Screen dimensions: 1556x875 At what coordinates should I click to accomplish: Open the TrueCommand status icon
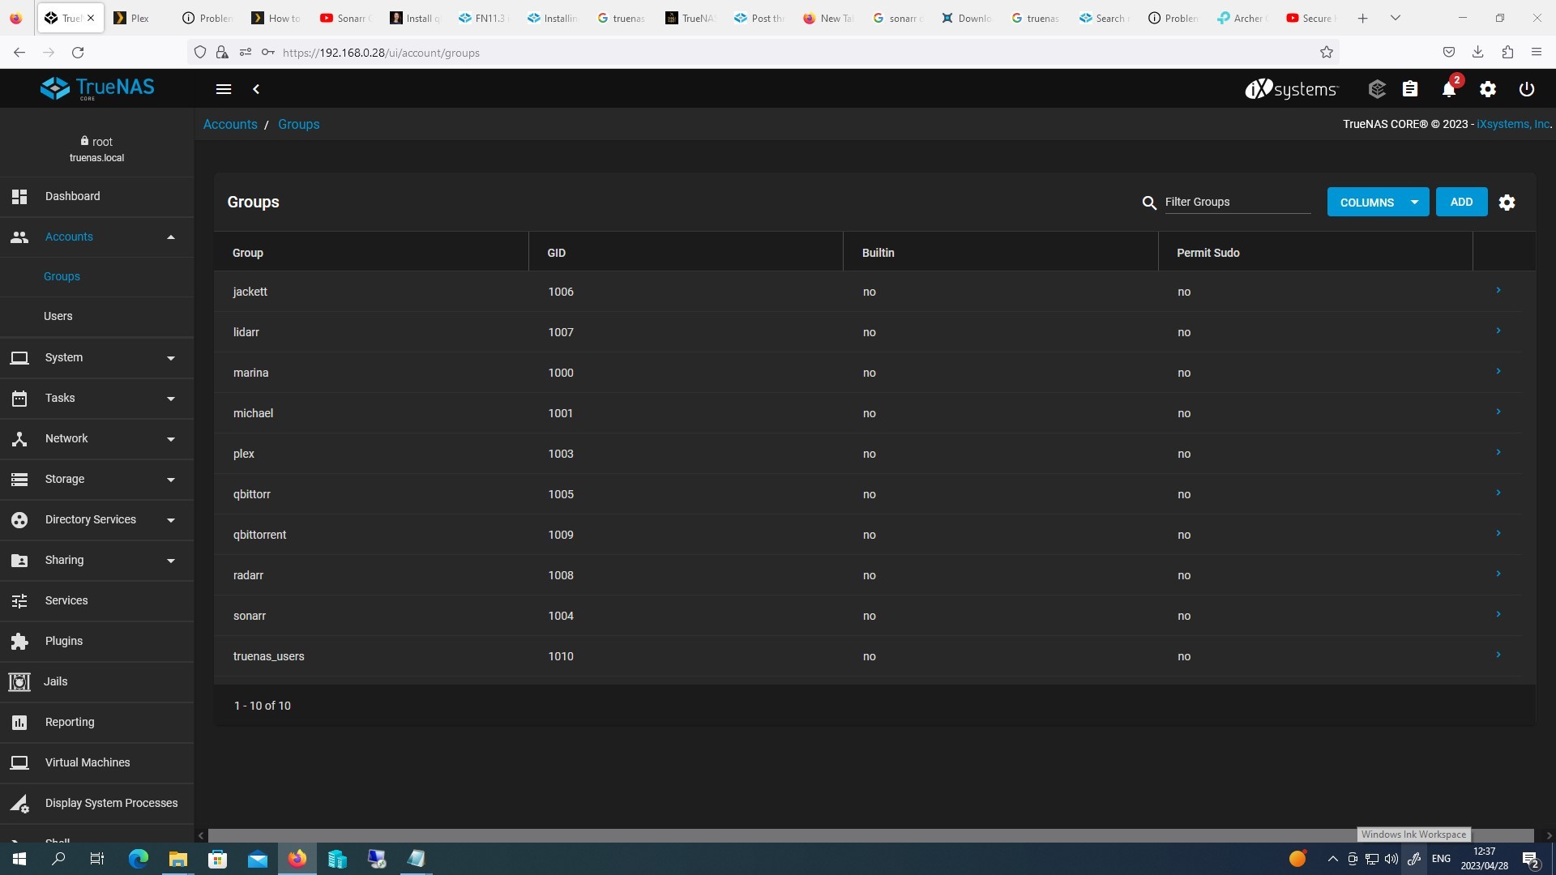1376,89
